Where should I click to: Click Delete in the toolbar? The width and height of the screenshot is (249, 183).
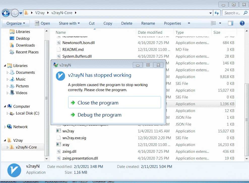[127, 23]
